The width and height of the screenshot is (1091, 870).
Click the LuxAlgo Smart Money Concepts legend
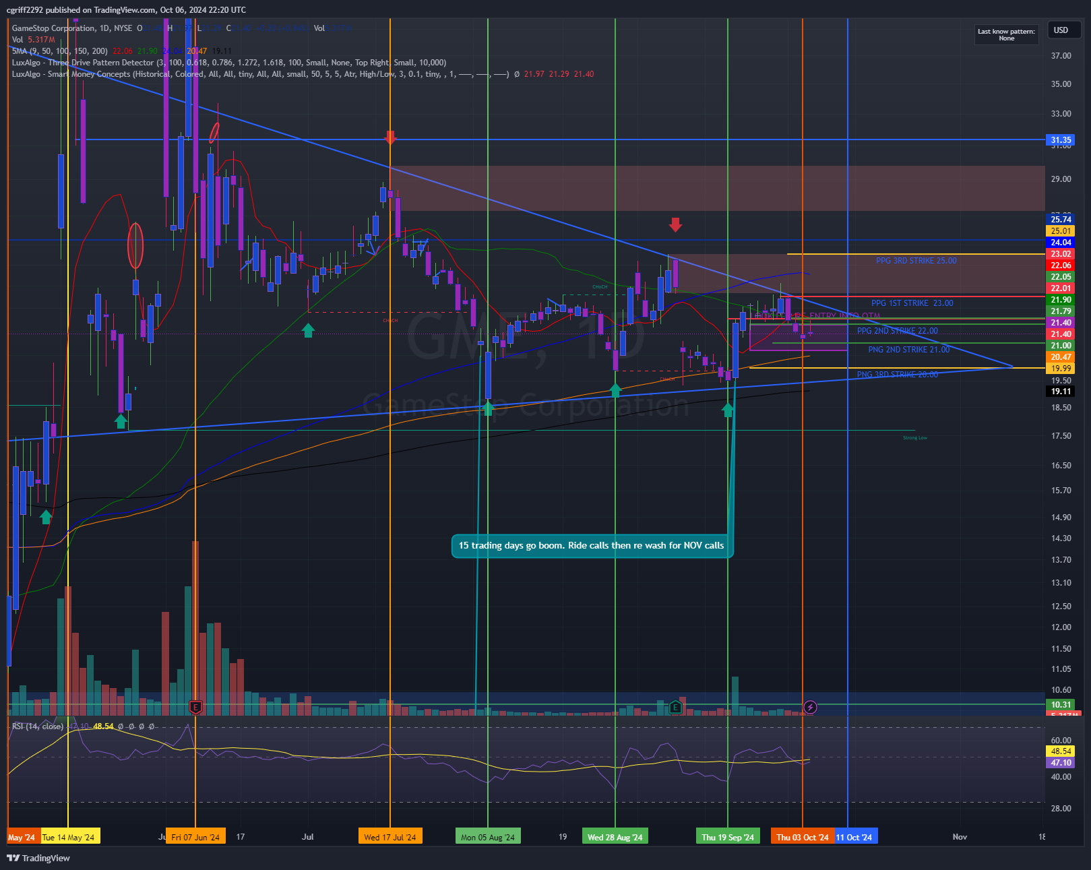pyautogui.click(x=260, y=74)
